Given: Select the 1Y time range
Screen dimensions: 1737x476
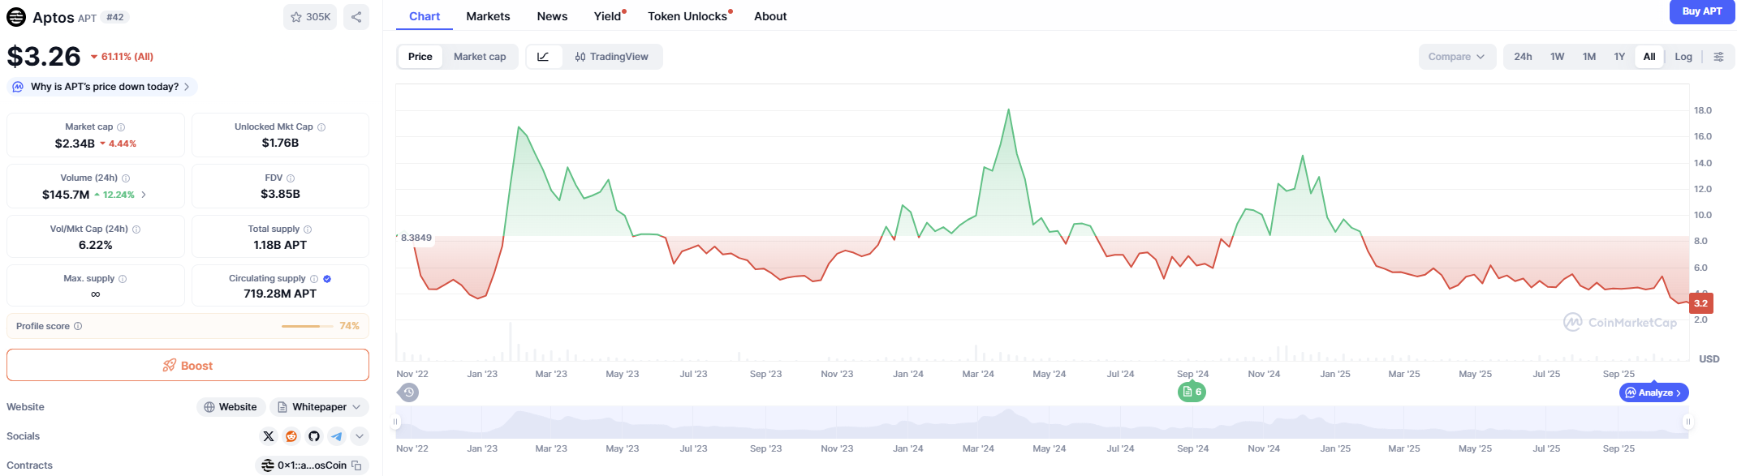Looking at the screenshot, I should tap(1619, 57).
